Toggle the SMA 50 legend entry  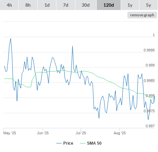point(94,143)
